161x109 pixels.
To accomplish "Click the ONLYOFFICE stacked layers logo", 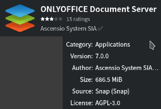I will coord(20,18).
